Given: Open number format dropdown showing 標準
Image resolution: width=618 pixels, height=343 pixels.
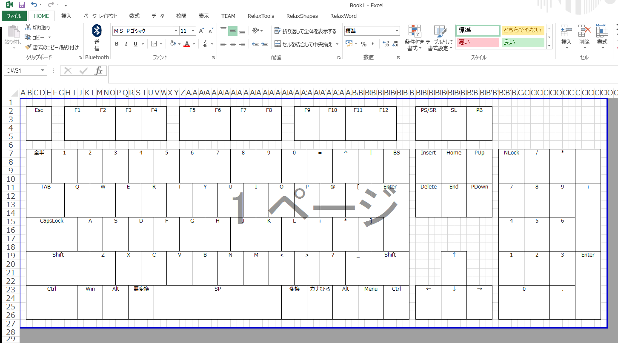Looking at the screenshot, I should [397, 31].
